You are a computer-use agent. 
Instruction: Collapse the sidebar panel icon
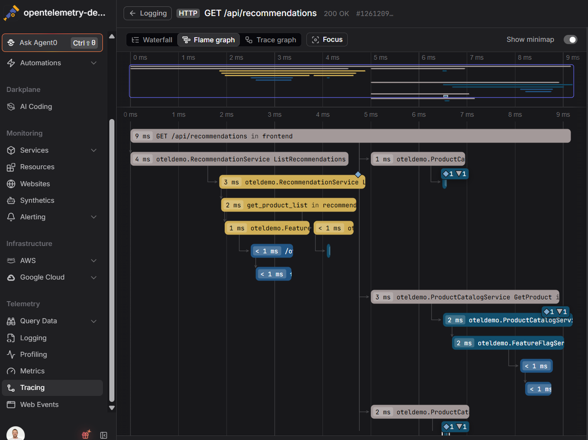click(x=104, y=435)
